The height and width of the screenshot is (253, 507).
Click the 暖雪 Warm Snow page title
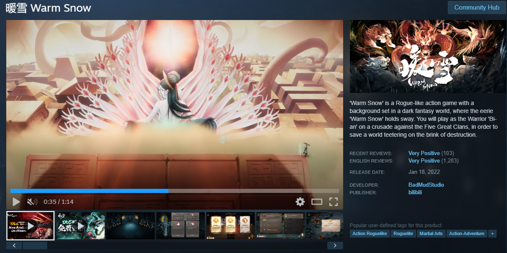(x=48, y=8)
